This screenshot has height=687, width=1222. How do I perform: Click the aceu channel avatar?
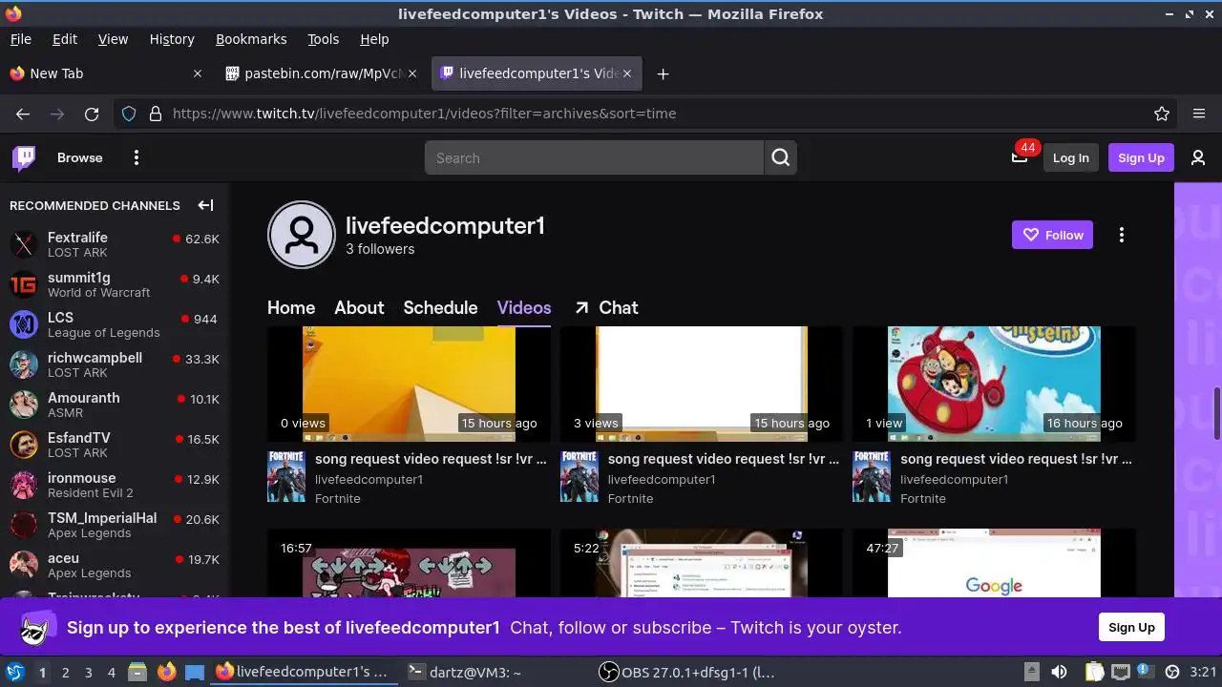(24, 565)
